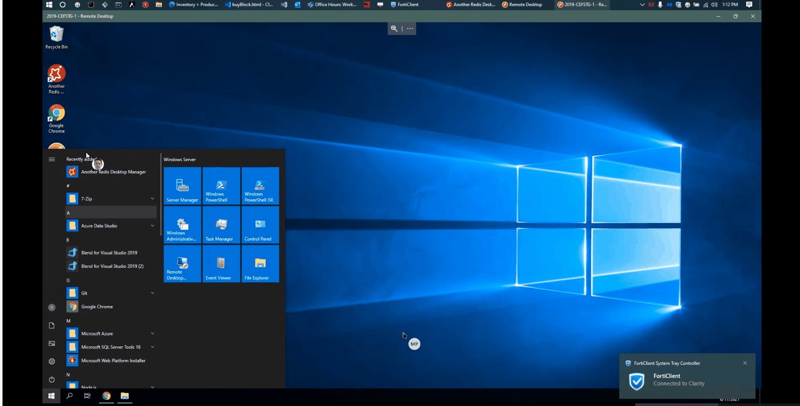Launch Blend for Visual Studio 2019 (2)
The image size is (800, 406).
click(111, 266)
